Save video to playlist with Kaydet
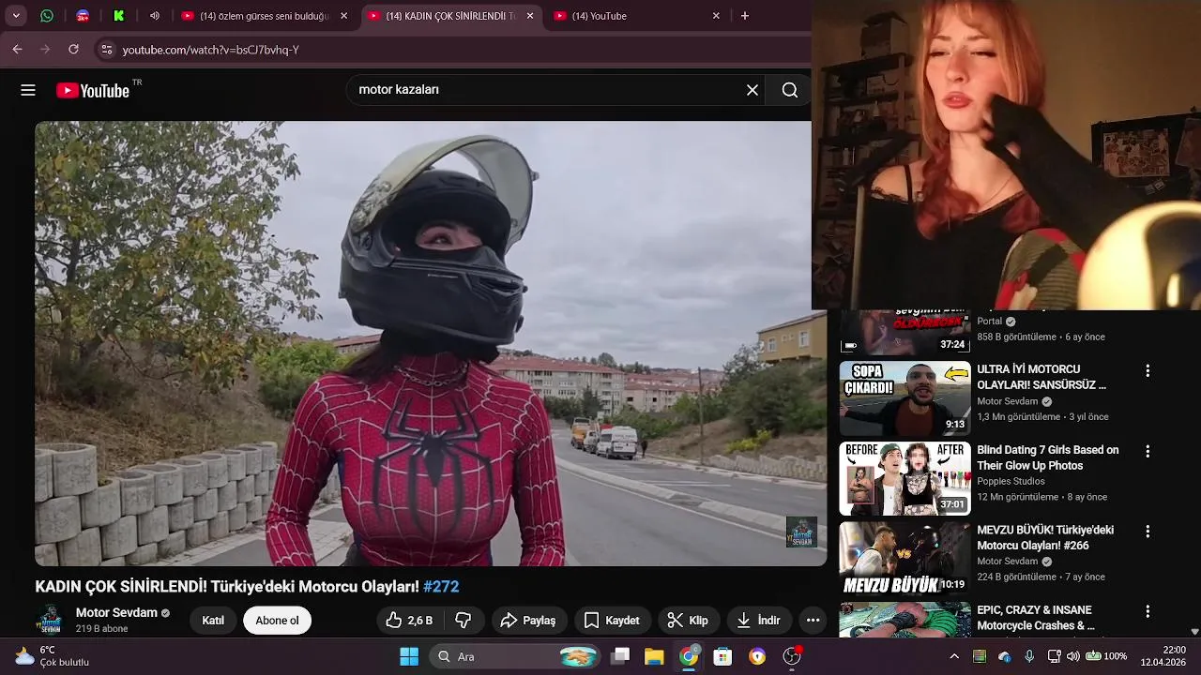Screen dimensions: 1201x675 point(612,621)
